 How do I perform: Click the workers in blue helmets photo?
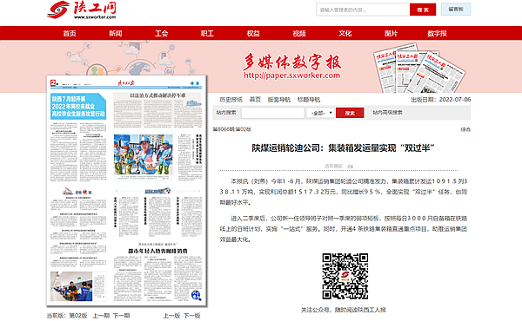click(144, 154)
